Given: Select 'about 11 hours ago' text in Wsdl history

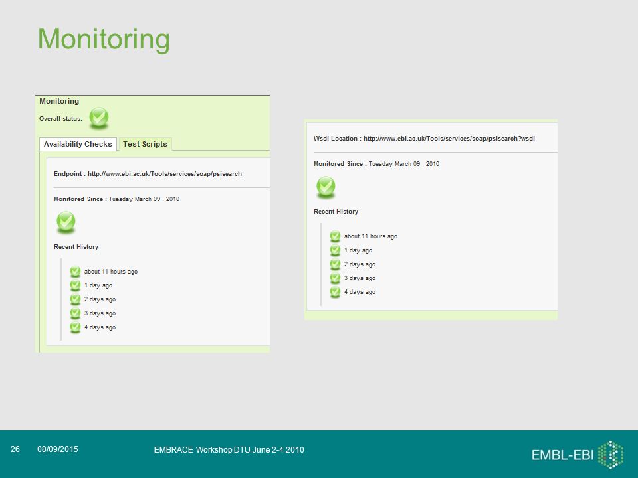Looking at the screenshot, I should pyautogui.click(x=371, y=236).
